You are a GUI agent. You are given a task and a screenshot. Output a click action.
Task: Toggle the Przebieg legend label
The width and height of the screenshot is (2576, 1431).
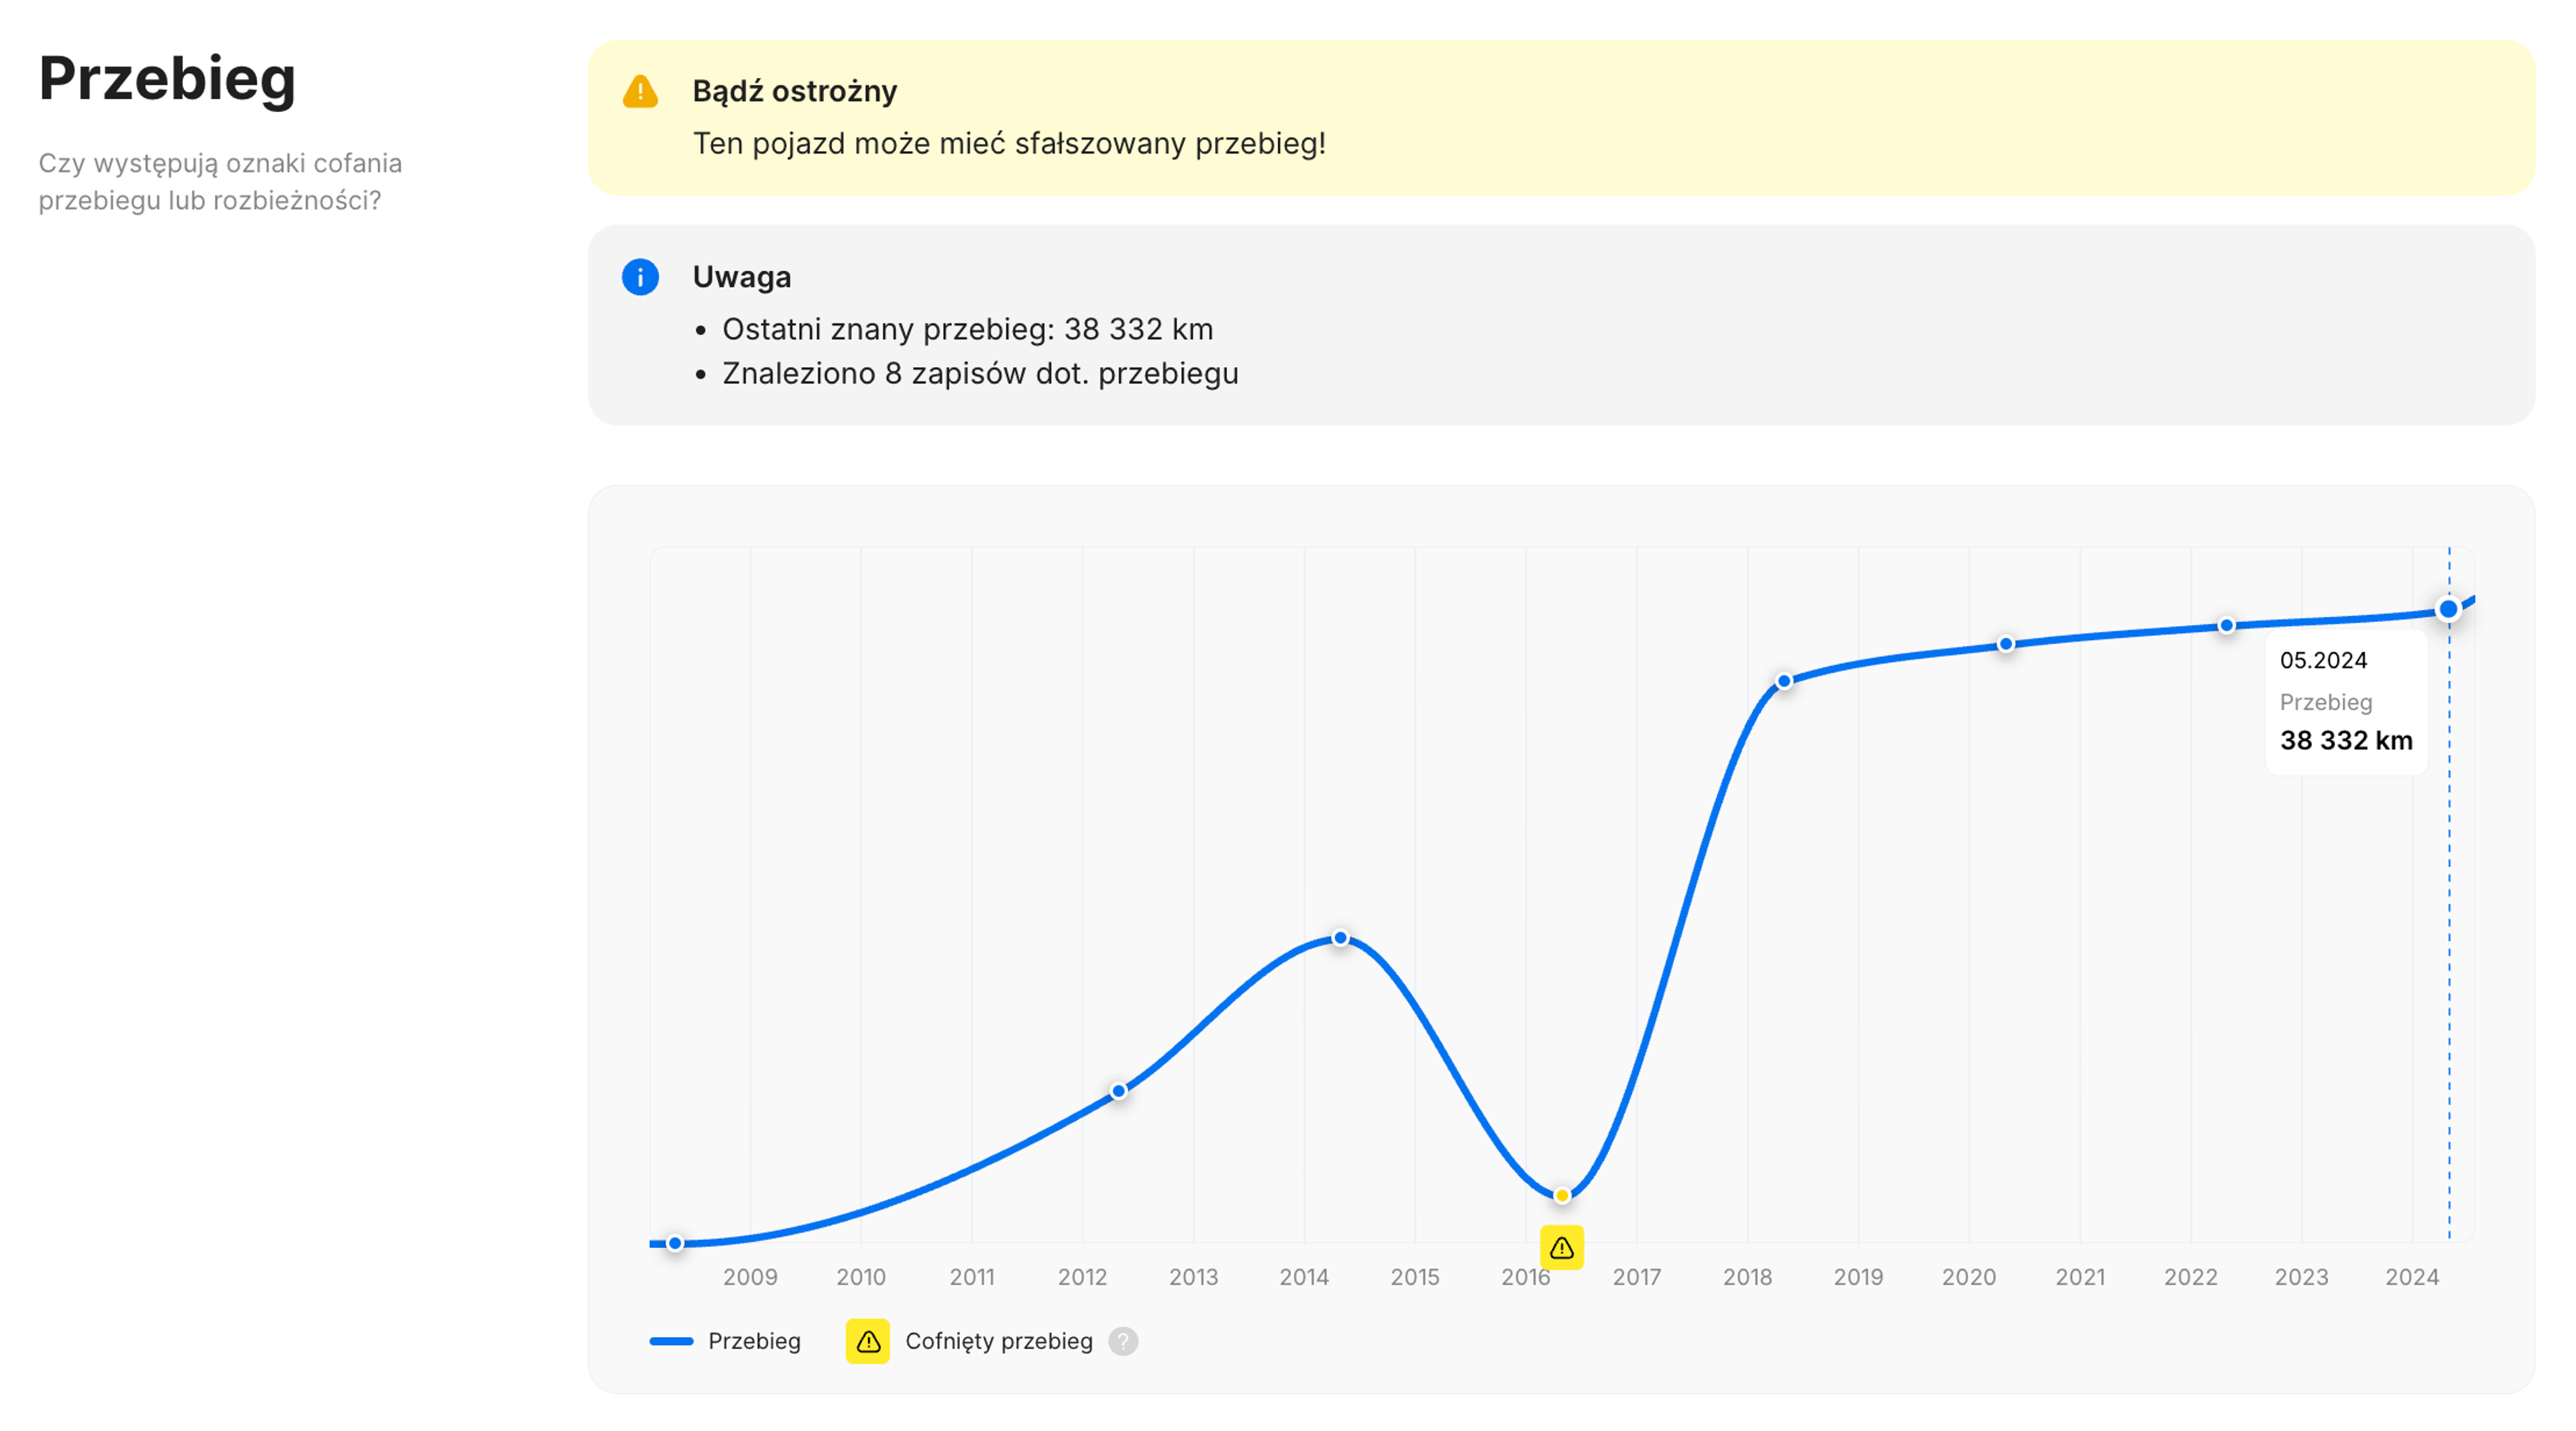[754, 1341]
